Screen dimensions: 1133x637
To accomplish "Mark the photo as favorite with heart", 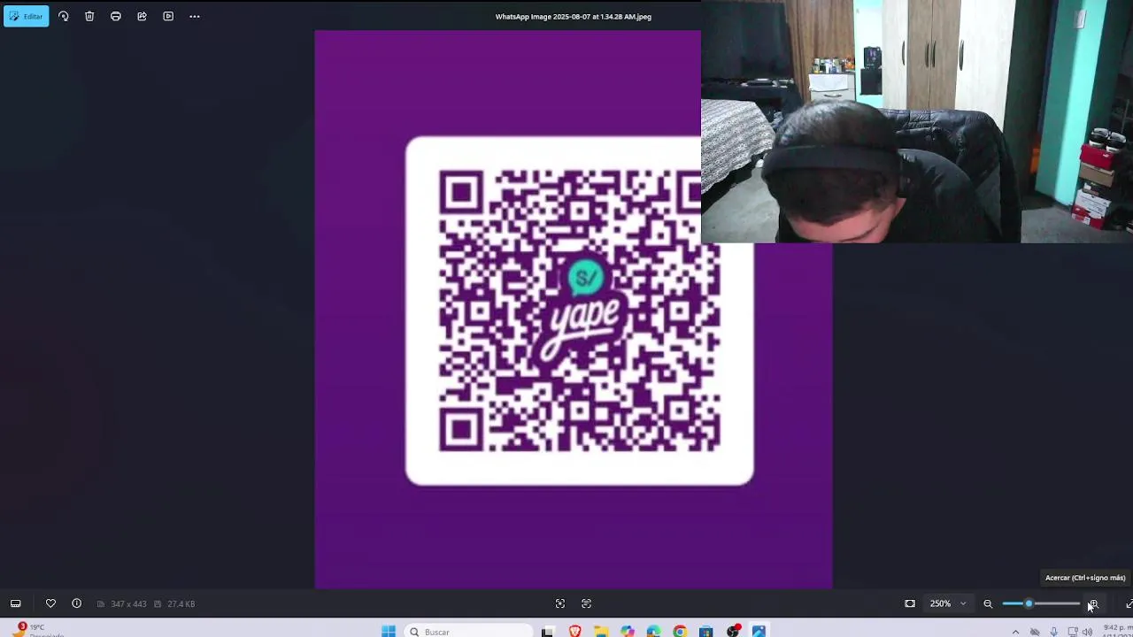I will [50, 603].
